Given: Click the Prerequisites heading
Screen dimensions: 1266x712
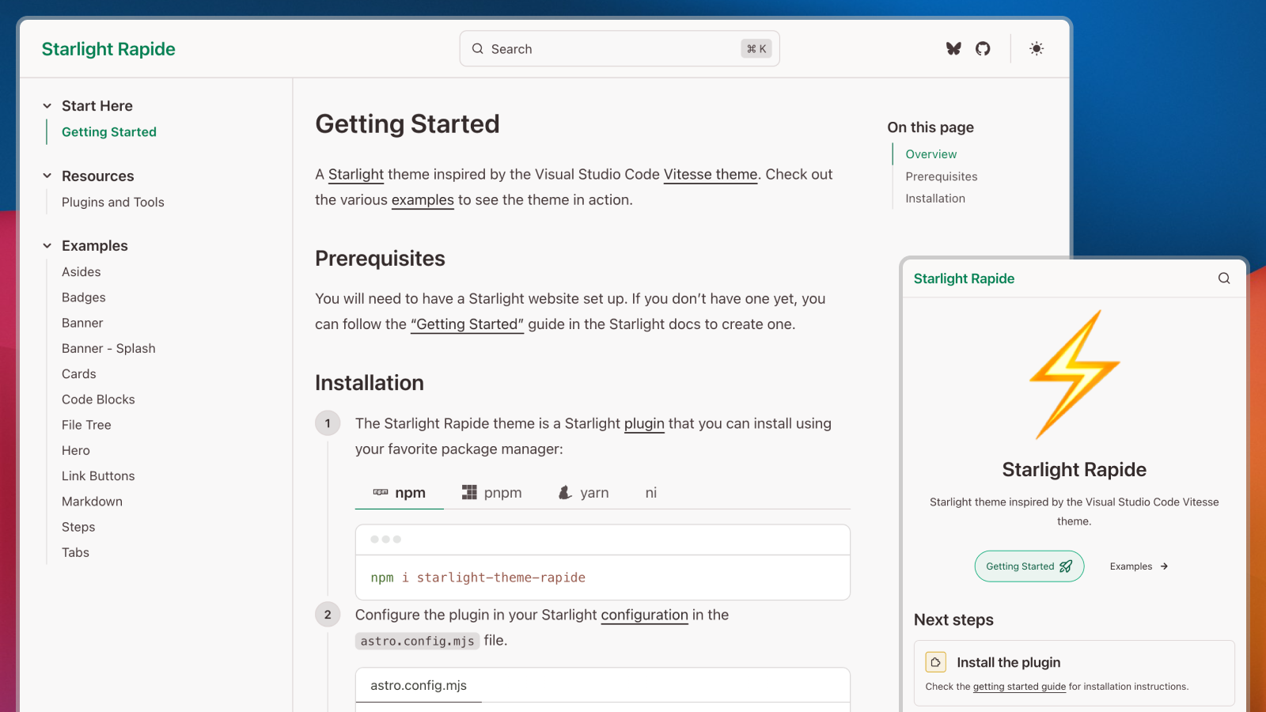Looking at the screenshot, I should pos(380,259).
